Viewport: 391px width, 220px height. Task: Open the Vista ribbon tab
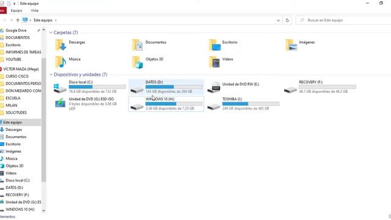[34, 10]
